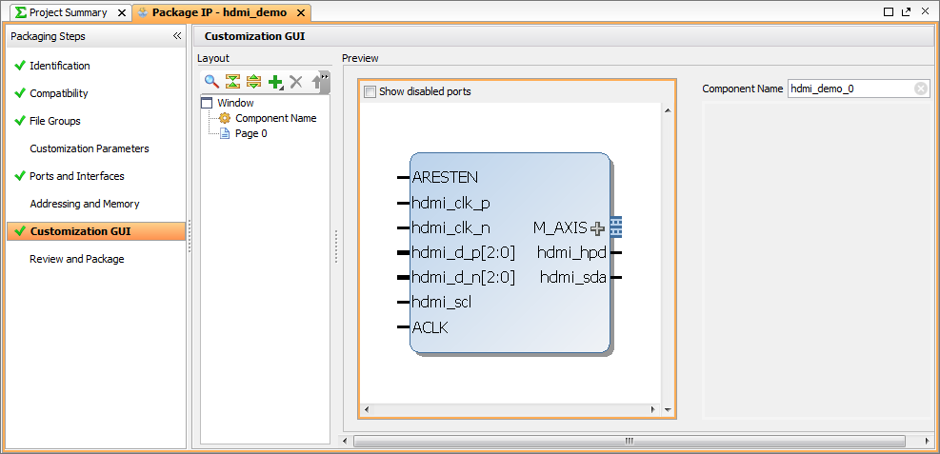This screenshot has width=940, height=454.
Task: Close the Package IP panel with top-right X
Action: point(925,11)
